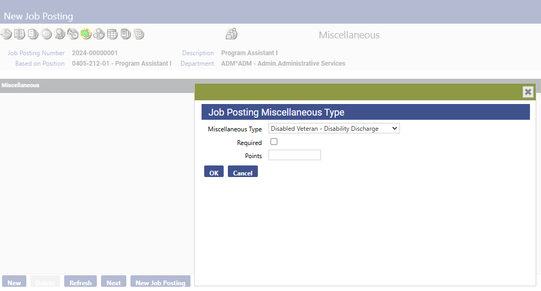Click the Next button
The image size is (541, 291).
click(114, 282)
